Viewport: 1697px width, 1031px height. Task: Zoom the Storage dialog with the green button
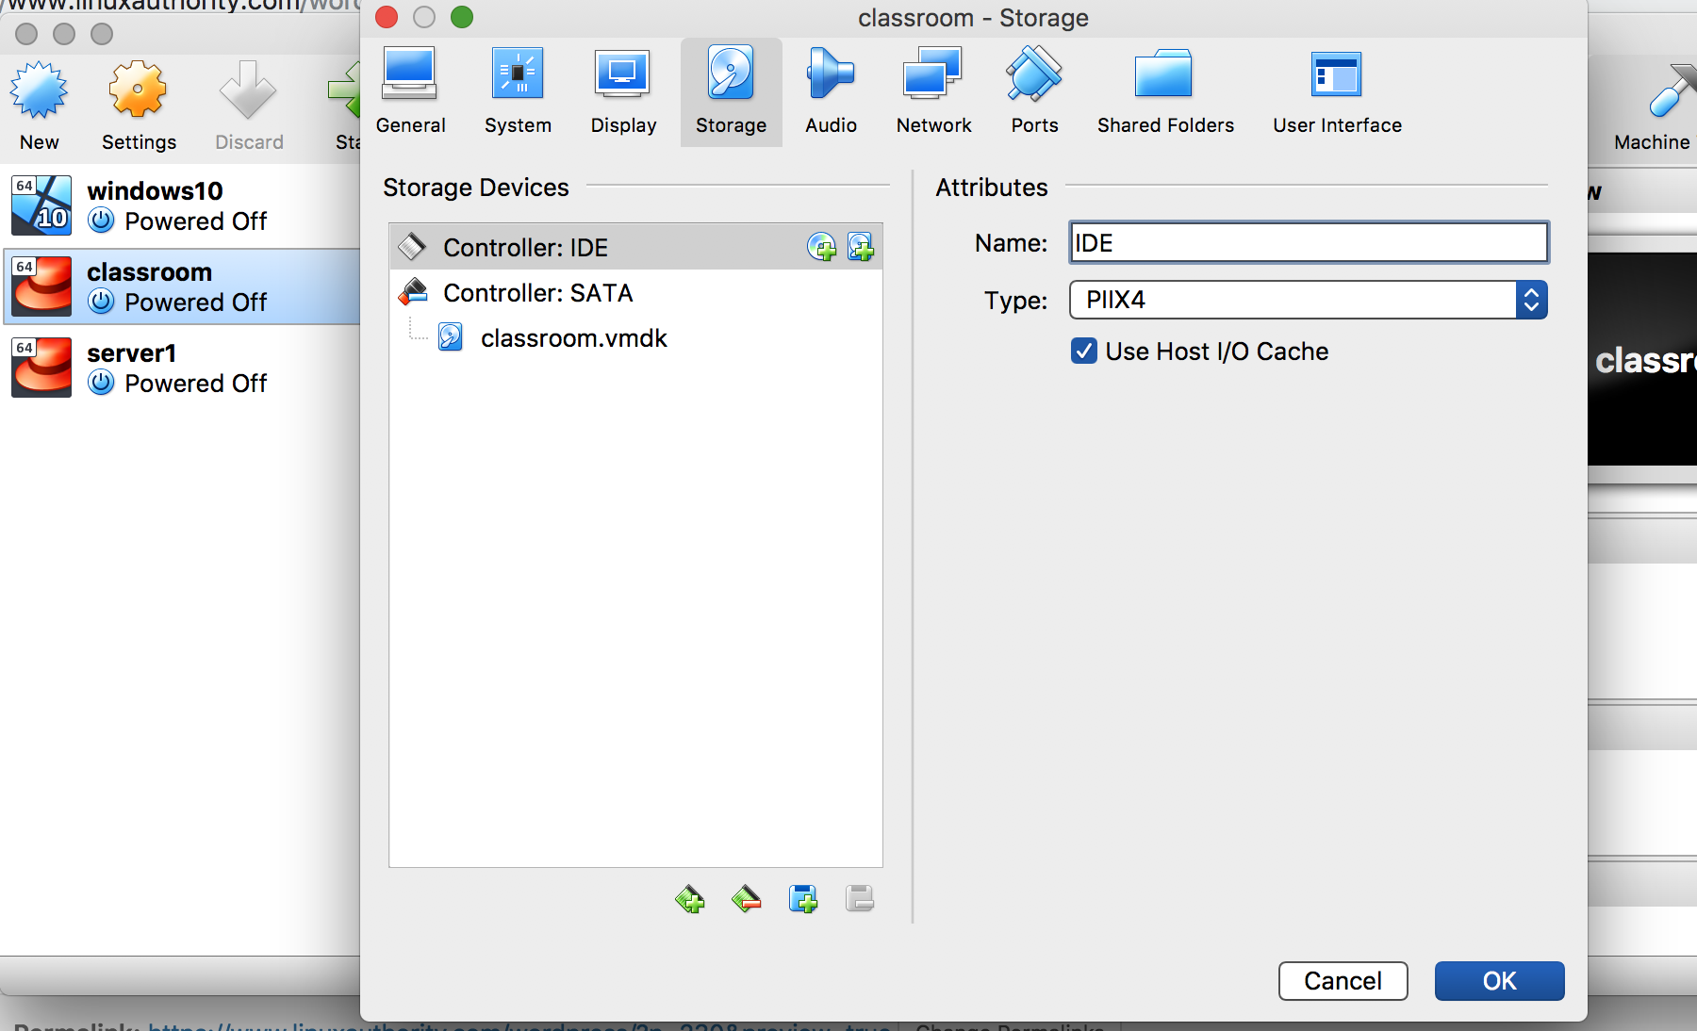[x=462, y=17]
